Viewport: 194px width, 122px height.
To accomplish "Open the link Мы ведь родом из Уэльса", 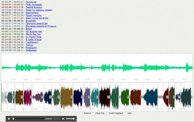I will click(41, 26).
